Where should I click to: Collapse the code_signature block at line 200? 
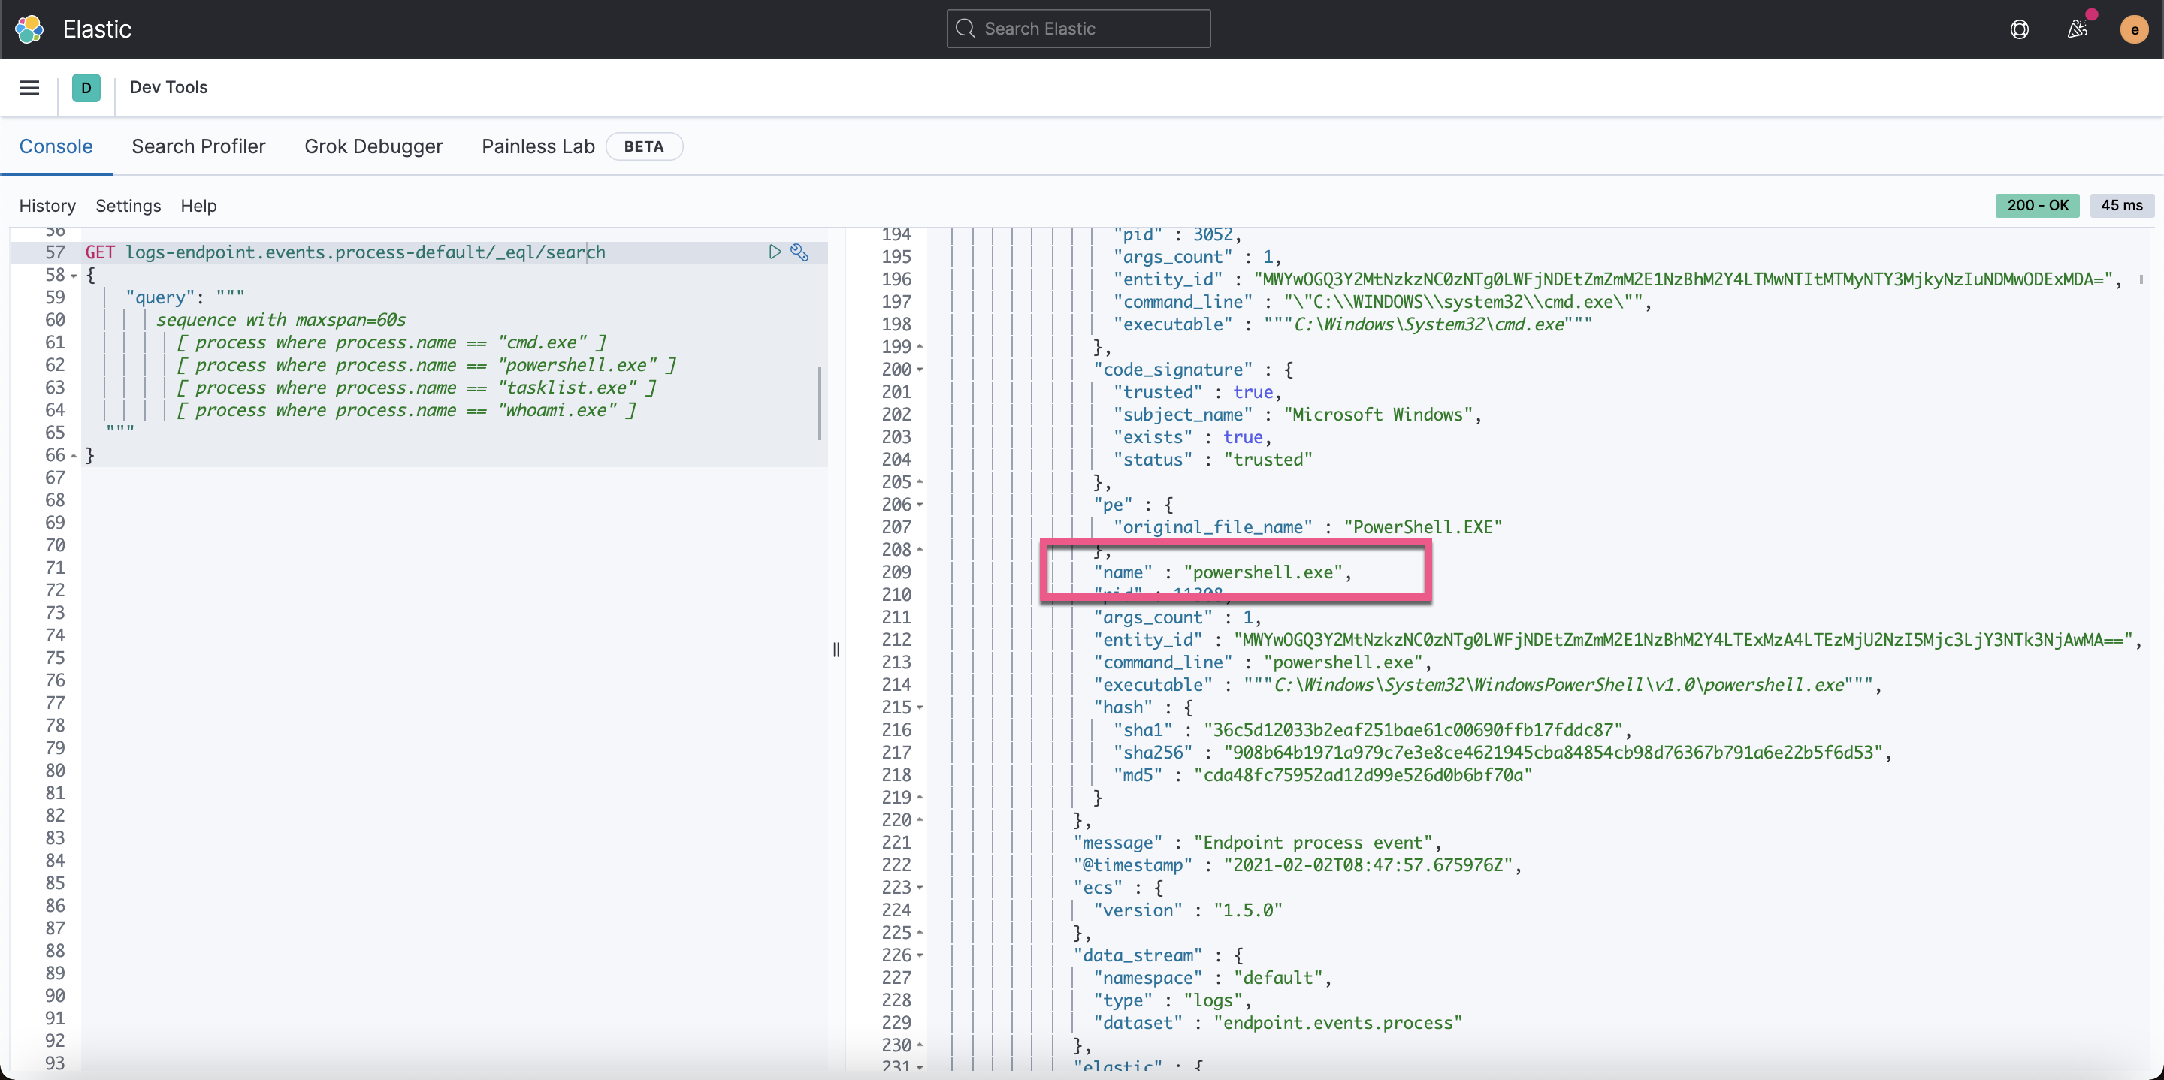click(x=920, y=370)
